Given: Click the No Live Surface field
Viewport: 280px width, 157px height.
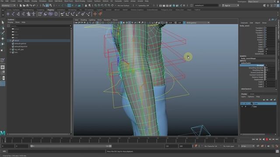Looking at the screenshot, I should 124,6.
